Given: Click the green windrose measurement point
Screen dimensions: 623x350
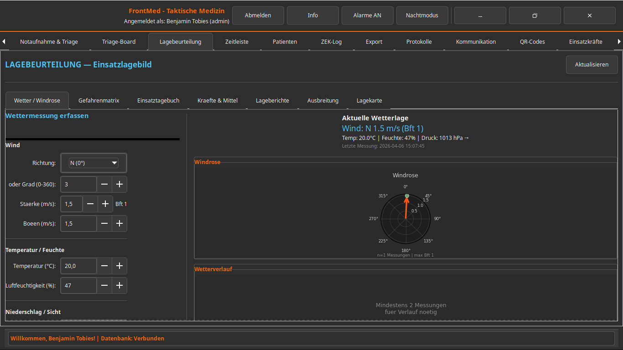Looking at the screenshot, I should pyautogui.click(x=407, y=196).
